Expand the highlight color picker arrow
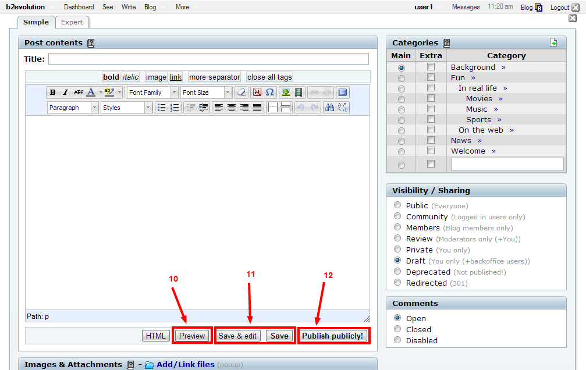The width and height of the screenshot is (586, 370). click(x=120, y=92)
